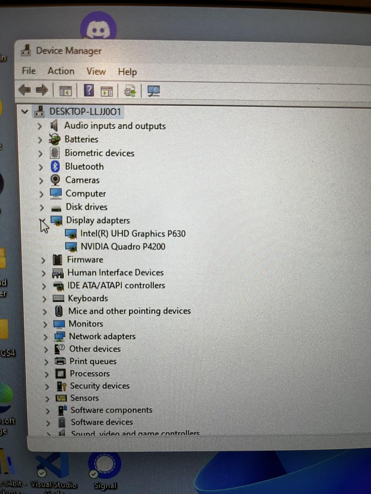Select the Human Interface Devices icon
Viewport: 371px width, 494px height.
click(x=58, y=273)
